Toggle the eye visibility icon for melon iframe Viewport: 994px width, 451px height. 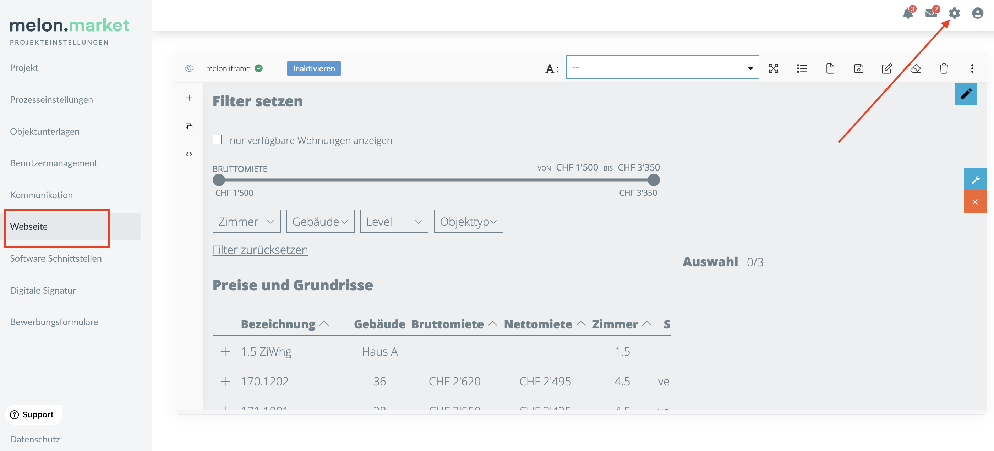[189, 69]
